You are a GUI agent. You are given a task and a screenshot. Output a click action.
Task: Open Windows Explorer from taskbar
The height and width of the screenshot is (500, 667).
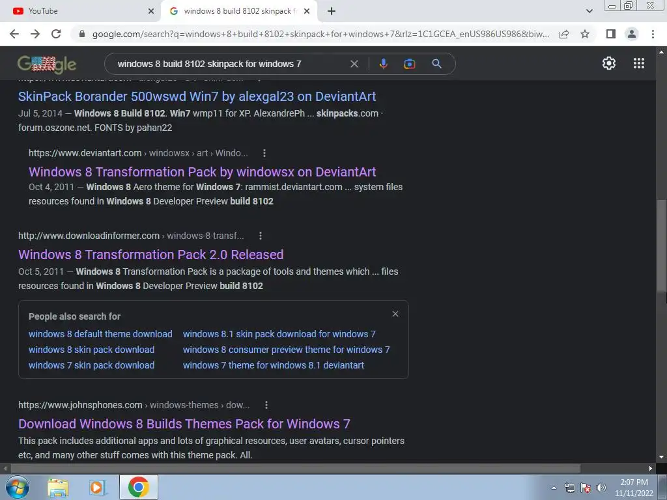coord(58,488)
